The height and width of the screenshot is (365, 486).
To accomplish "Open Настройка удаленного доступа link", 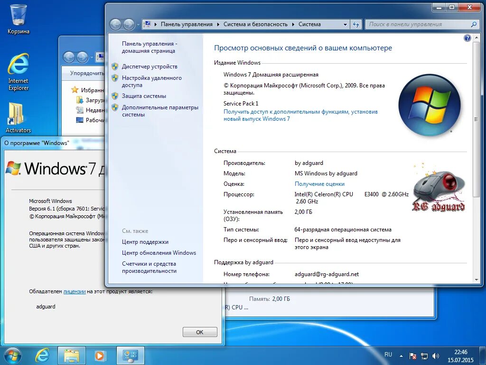I will tap(152, 81).
